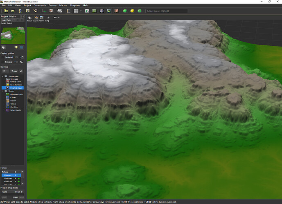
Task: Click the New world file toolbar icon
Action: click(6, 11)
